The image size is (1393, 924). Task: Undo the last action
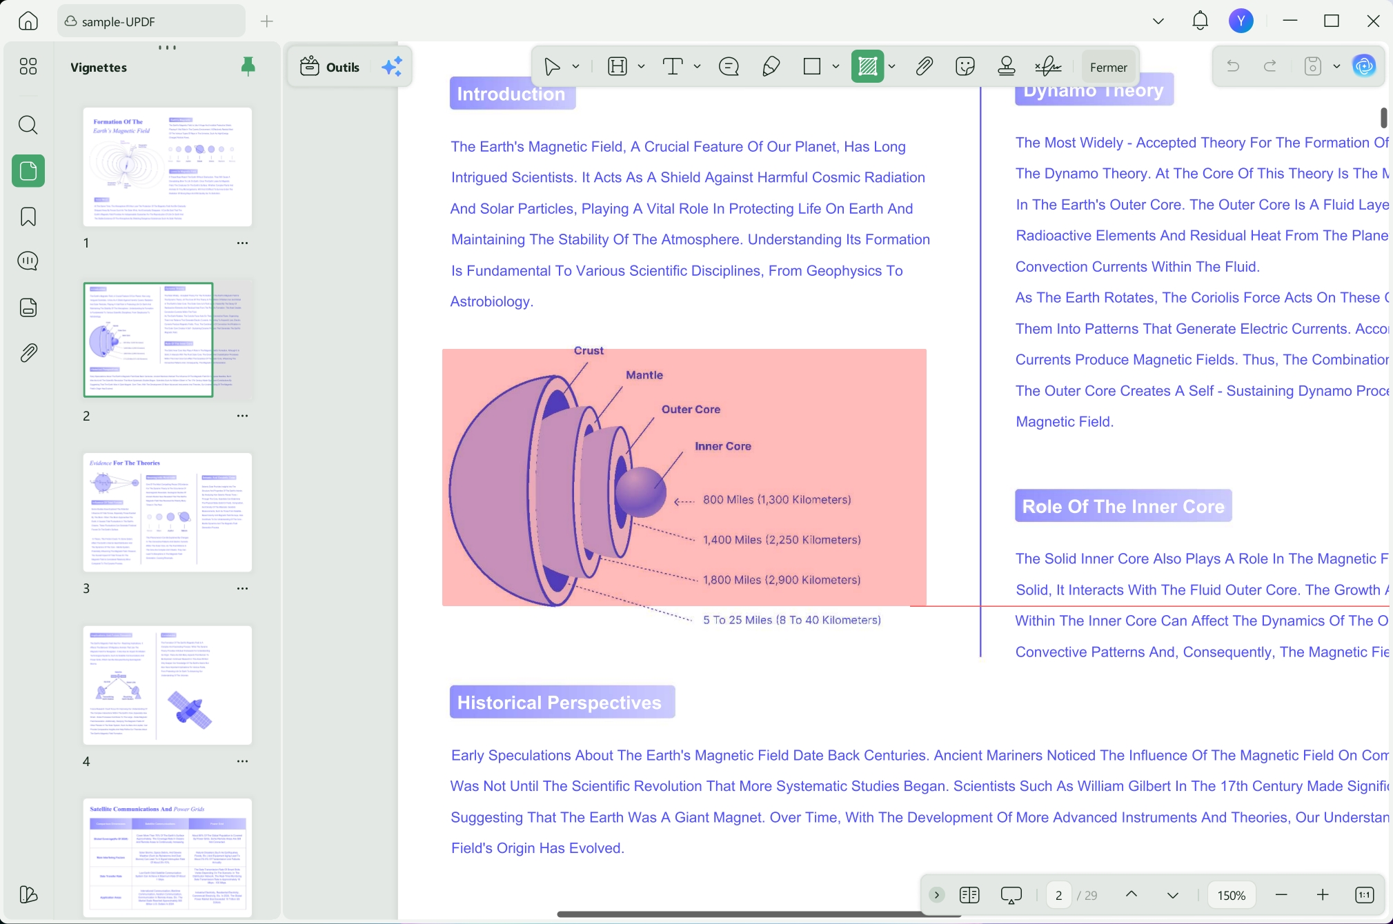tap(1233, 66)
